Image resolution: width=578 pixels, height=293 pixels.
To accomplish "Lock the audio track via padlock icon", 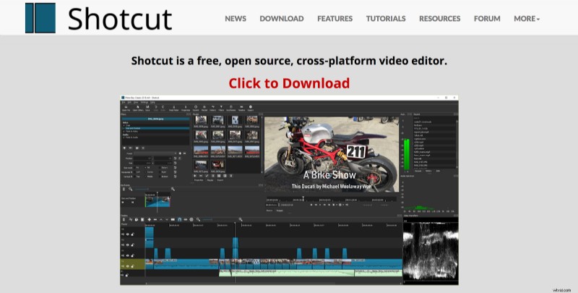I will tap(127, 275).
